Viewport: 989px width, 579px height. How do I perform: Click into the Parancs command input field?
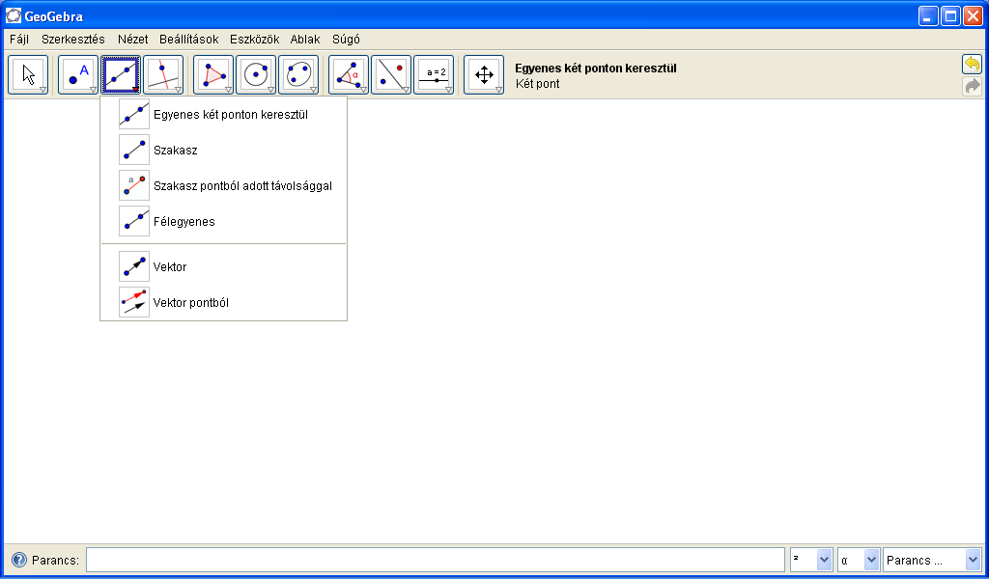coord(436,560)
